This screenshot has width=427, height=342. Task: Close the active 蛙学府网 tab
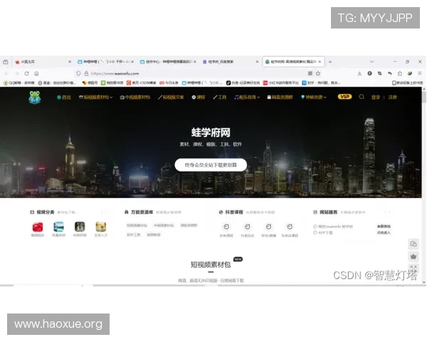[320, 62]
